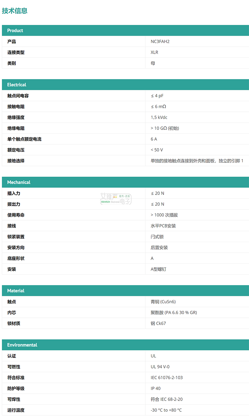Click the 接线 row label
Viewport: 249px width, 418px height.
click(x=12, y=226)
